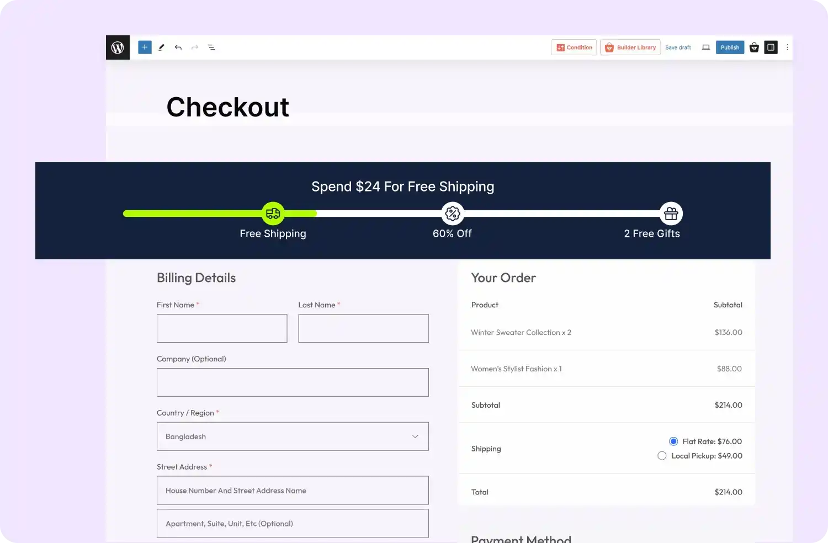Select the Tools pencil icon
This screenshot has height=543, width=828.
161,47
